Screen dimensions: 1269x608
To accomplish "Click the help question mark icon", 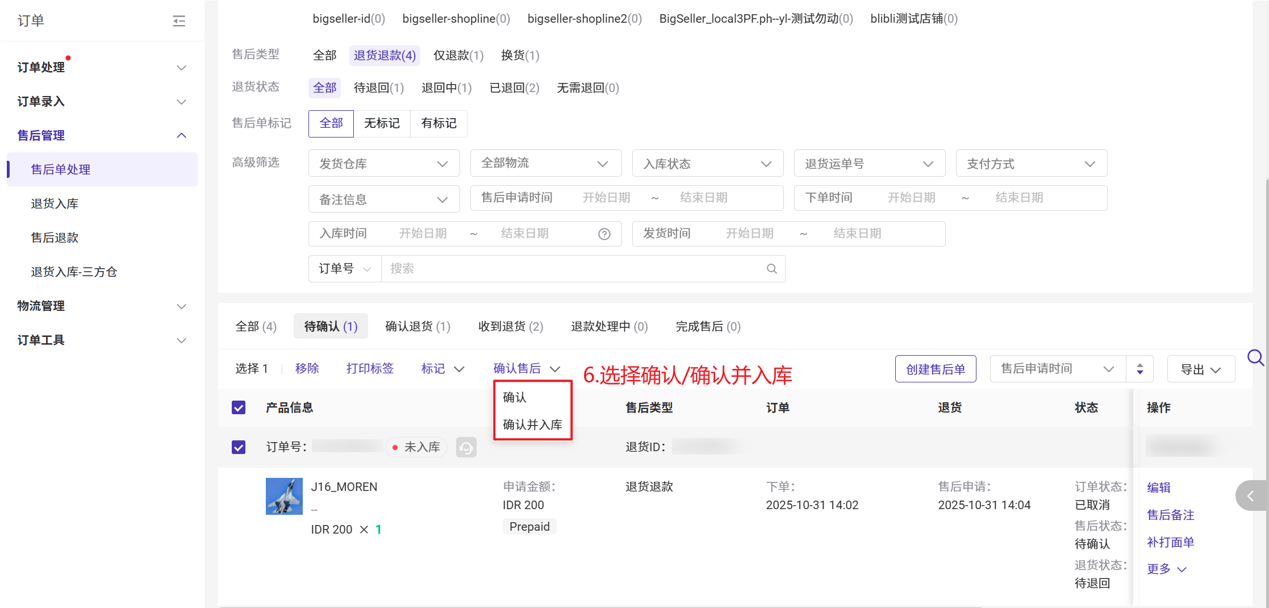I will click(604, 234).
